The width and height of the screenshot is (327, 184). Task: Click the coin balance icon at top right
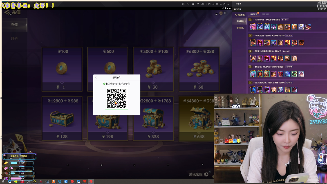pos(221,13)
